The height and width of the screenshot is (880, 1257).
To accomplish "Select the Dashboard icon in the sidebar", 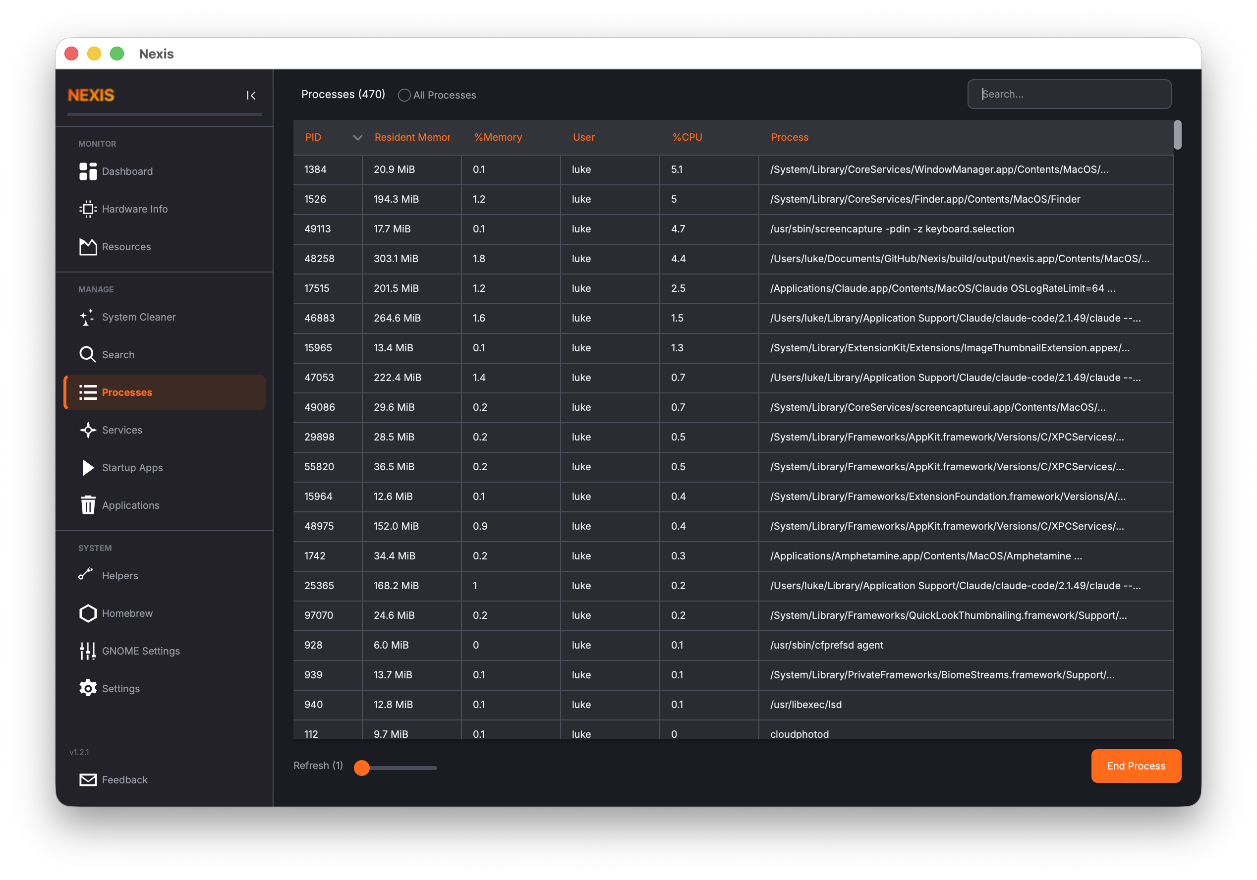I will [88, 171].
